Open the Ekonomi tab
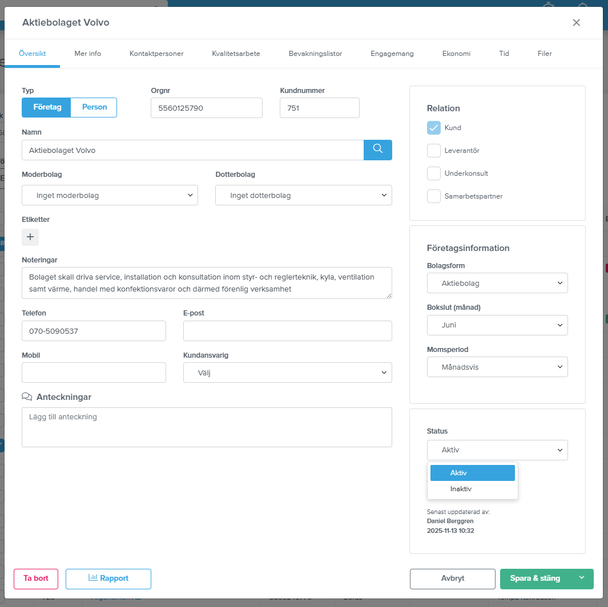The width and height of the screenshot is (608, 607). tap(456, 54)
